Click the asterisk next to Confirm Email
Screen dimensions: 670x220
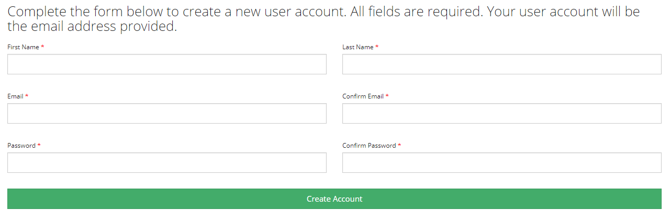click(387, 96)
